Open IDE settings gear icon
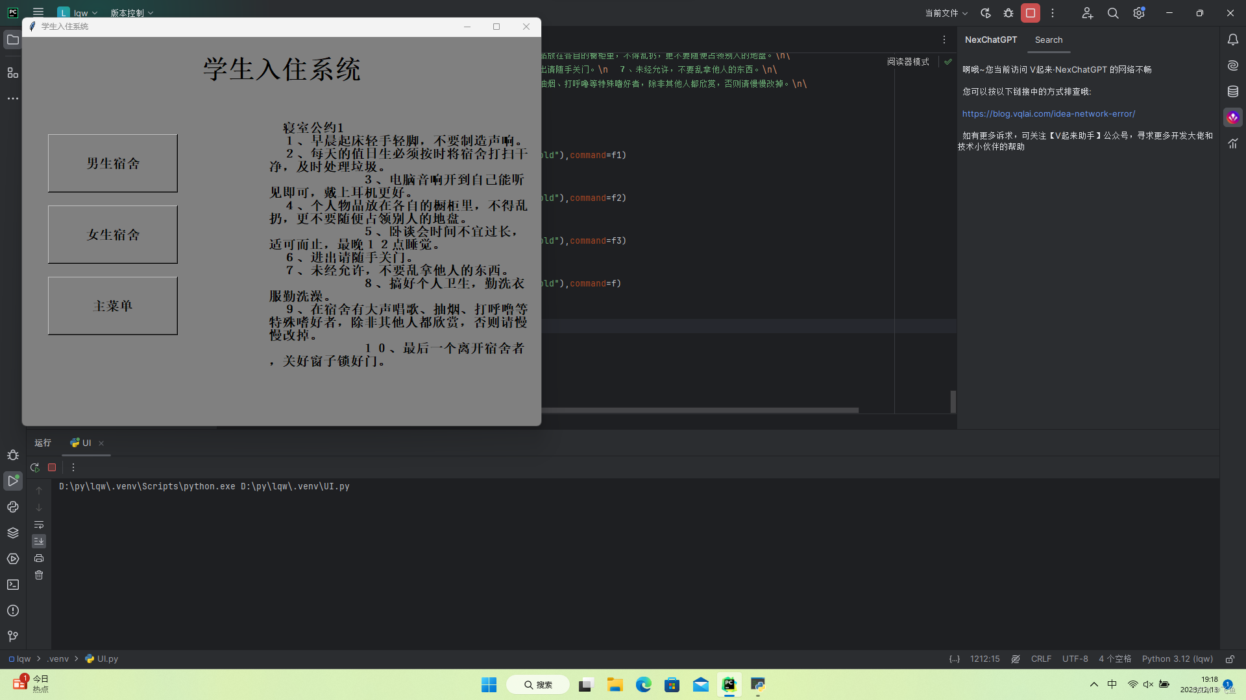Image resolution: width=1246 pixels, height=700 pixels. pos(1139,13)
